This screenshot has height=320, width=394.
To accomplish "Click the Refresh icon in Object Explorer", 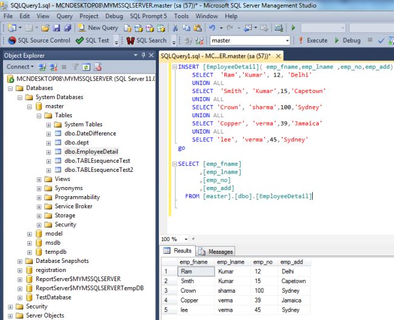I will pos(87,67).
